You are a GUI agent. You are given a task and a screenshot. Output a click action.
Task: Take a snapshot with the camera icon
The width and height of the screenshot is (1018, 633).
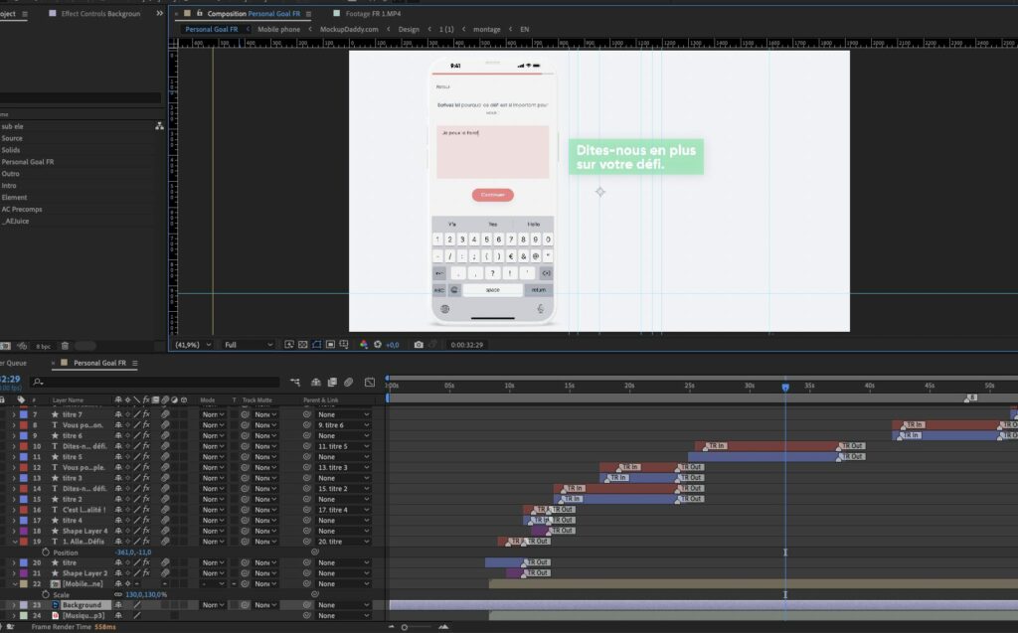point(419,345)
